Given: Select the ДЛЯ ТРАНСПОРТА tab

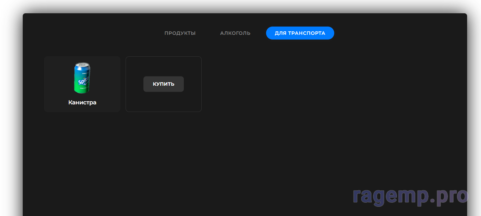Looking at the screenshot, I should (x=300, y=33).
